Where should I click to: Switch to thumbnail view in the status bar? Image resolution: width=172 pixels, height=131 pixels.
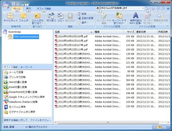click(156, 127)
